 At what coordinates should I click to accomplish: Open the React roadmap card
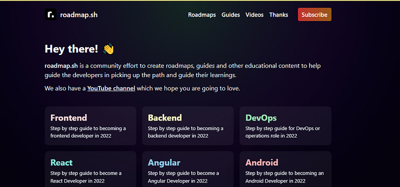point(90,169)
